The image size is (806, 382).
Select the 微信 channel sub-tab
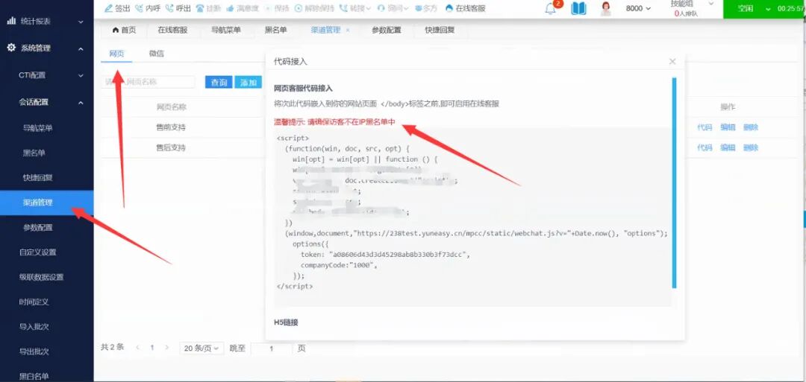click(156, 54)
